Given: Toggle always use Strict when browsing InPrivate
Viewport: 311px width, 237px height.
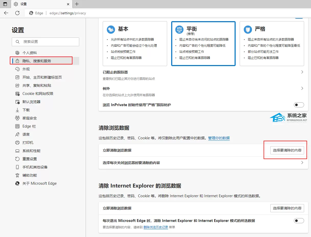Looking at the screenshot, I should pyautogui.click(x=299, y=105).
